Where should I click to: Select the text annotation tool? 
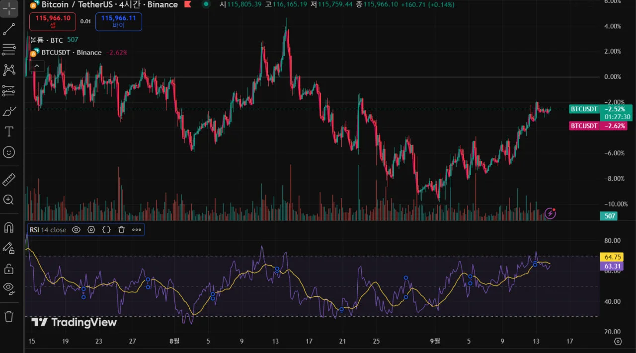tap(9, 132)
